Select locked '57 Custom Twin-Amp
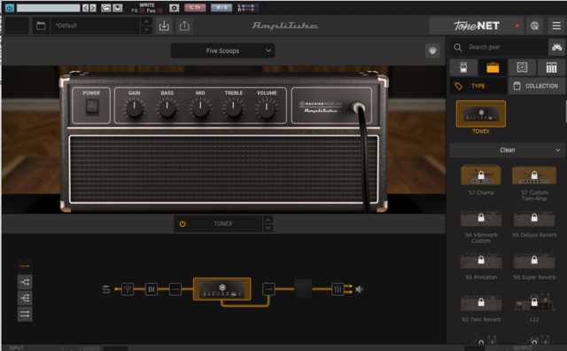Screen dimensions: 567x351 click(534, 175)
